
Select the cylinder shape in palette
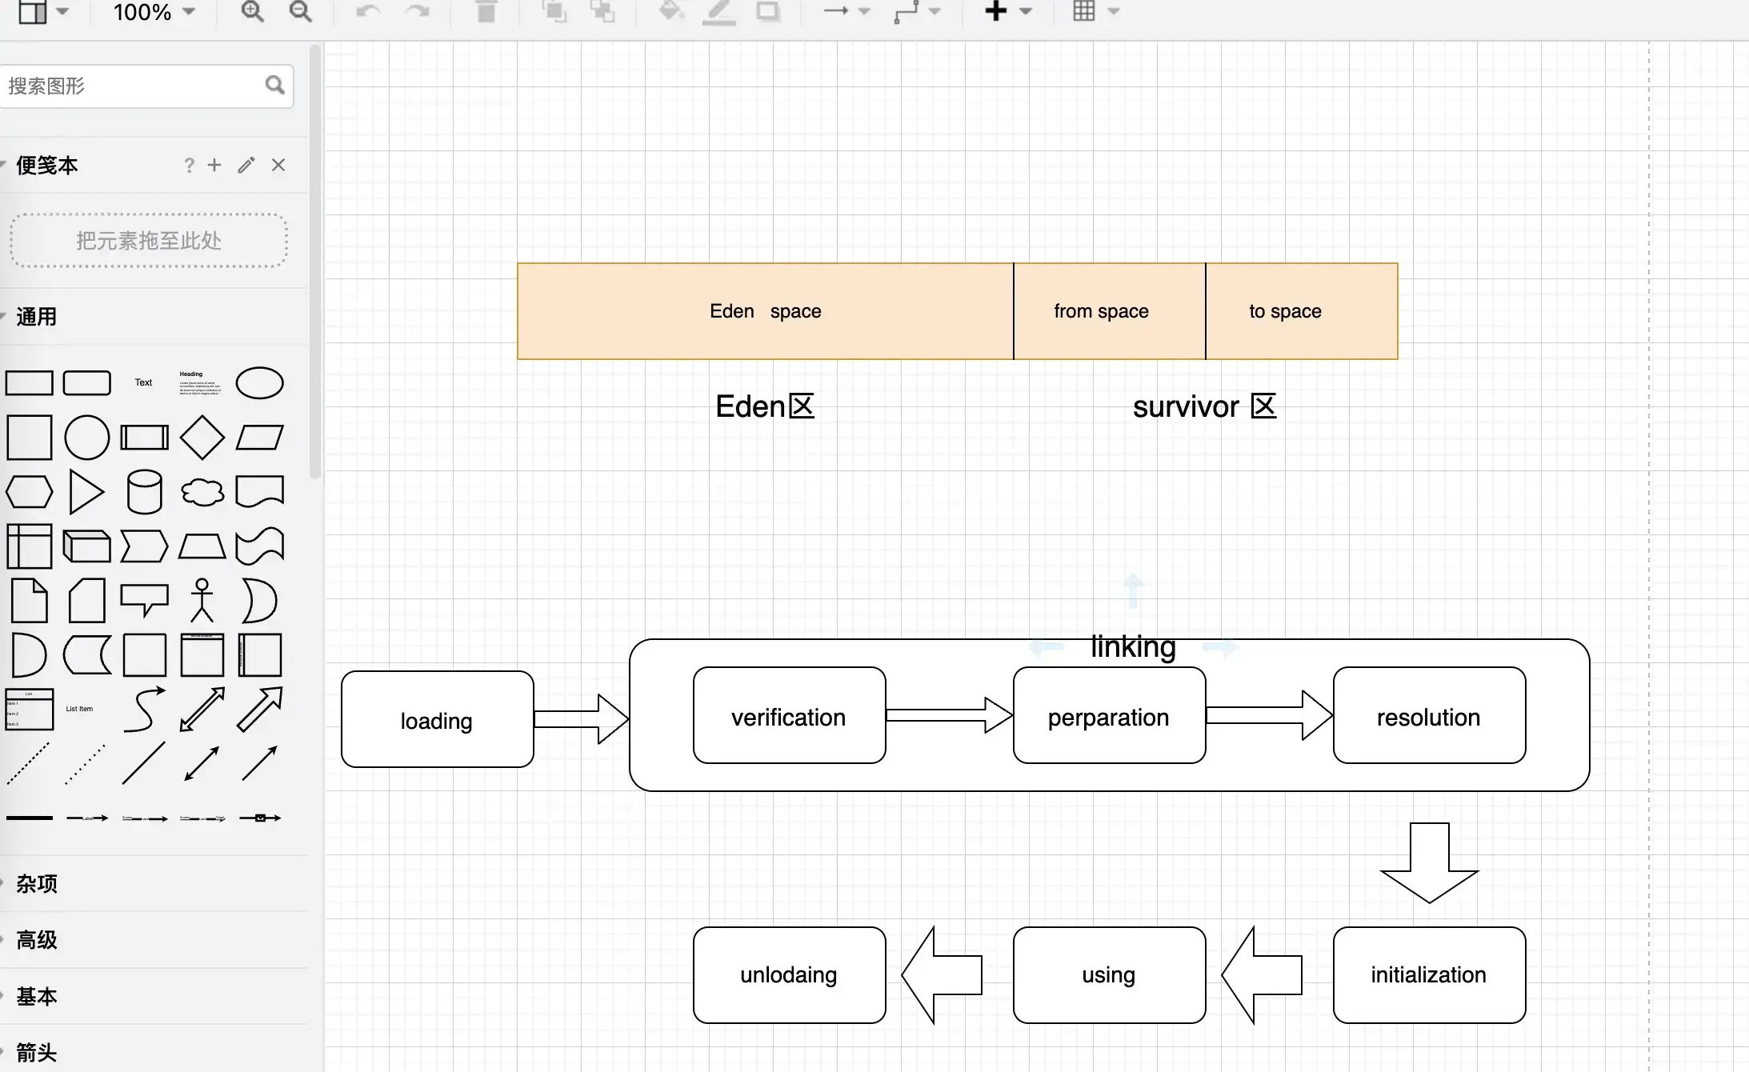(144, 491)
